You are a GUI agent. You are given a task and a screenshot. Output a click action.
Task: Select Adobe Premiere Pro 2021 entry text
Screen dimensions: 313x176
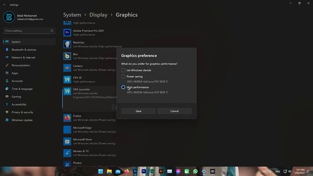tap(88, 31)
